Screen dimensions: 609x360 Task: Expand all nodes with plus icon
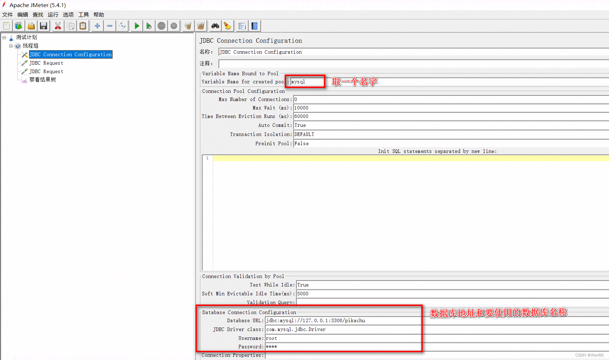(x=97, y=26)
